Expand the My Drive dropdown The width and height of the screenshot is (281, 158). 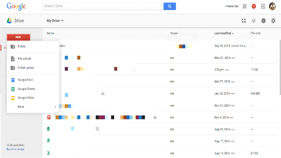click(x=55, y=21)
